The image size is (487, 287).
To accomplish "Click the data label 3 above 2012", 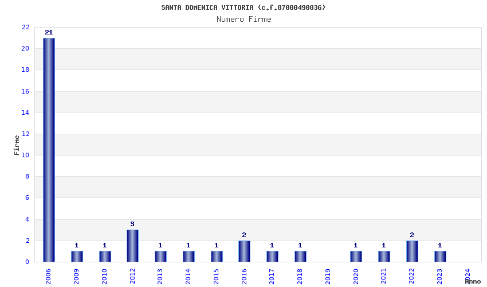I will [x=132, y=224].
